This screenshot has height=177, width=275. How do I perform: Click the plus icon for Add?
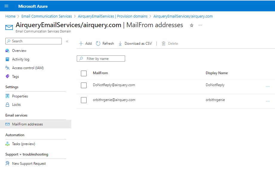81,44
